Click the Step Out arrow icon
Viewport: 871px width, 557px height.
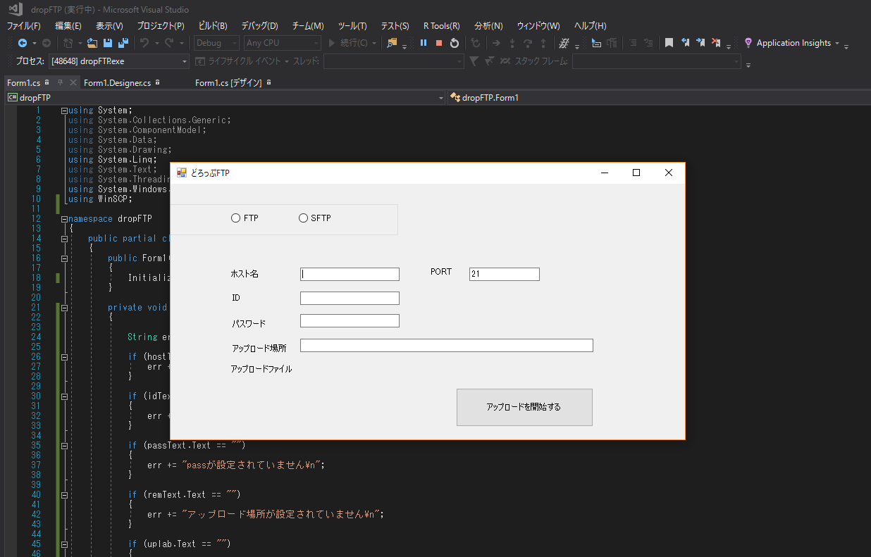click(543, 43)
